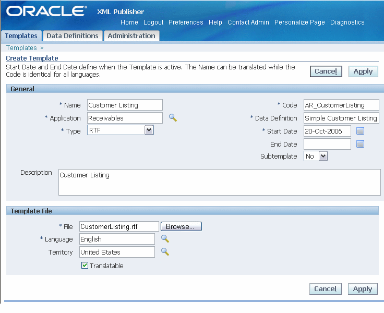
Task: Click the bottom Apply button
Action: coord(363,289)
